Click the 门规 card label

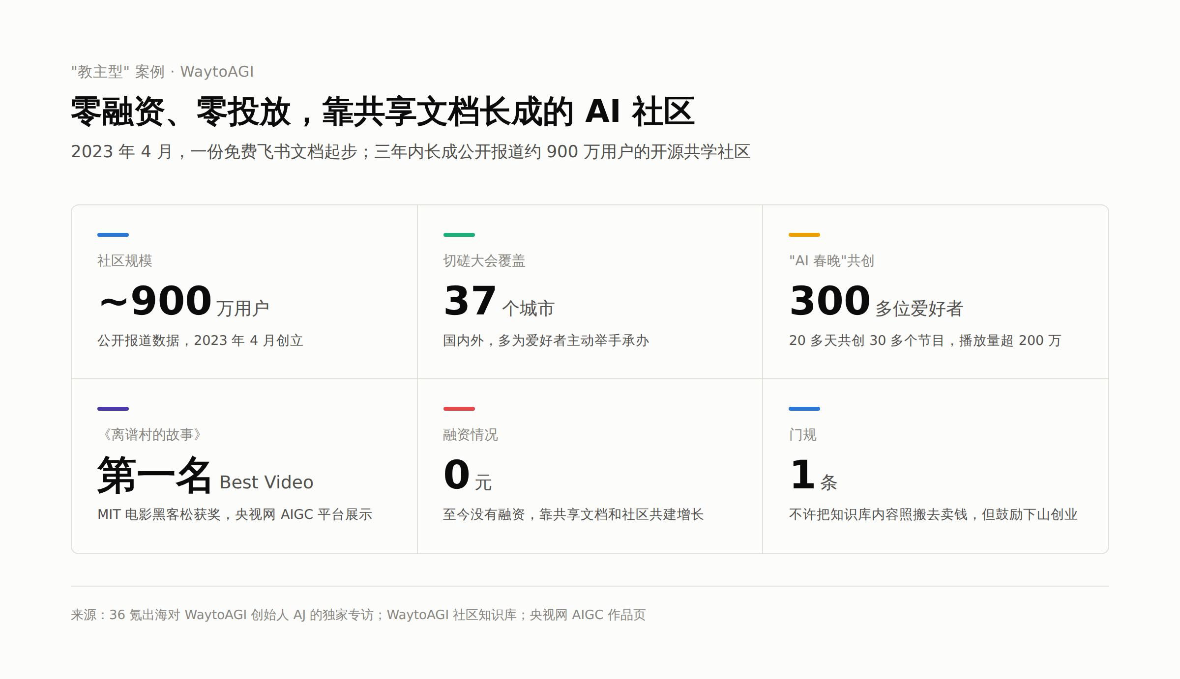coord(802,434)
